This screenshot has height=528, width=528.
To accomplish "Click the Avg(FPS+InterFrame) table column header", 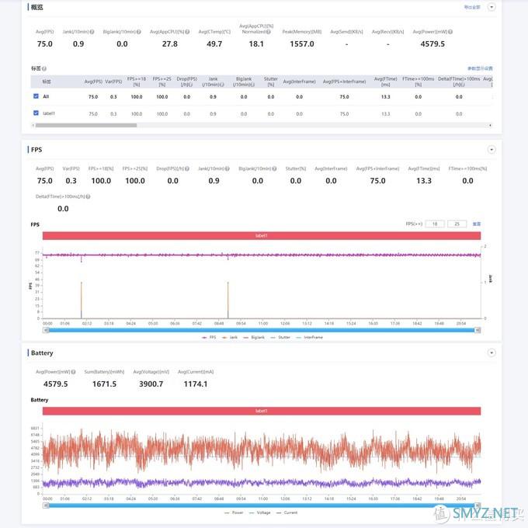I will (x=344, y=82).
